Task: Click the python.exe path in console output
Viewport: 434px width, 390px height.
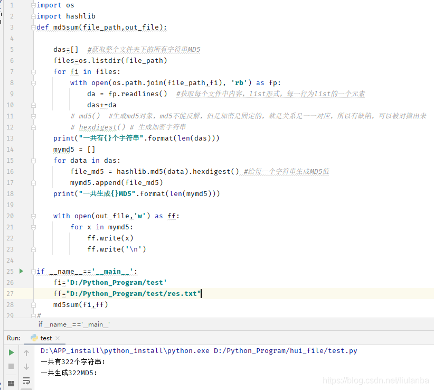Action: (125, 351)
